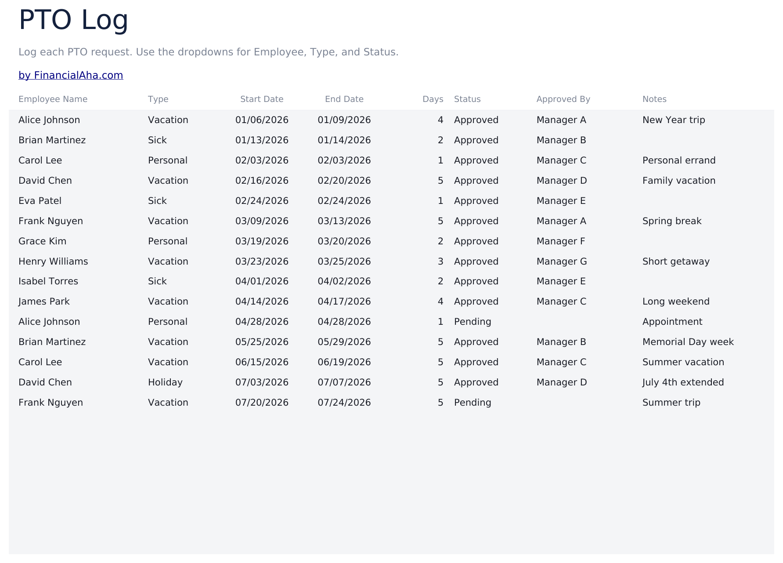Select Carol Lee in the Personal errand row

(x=40, y=160)
